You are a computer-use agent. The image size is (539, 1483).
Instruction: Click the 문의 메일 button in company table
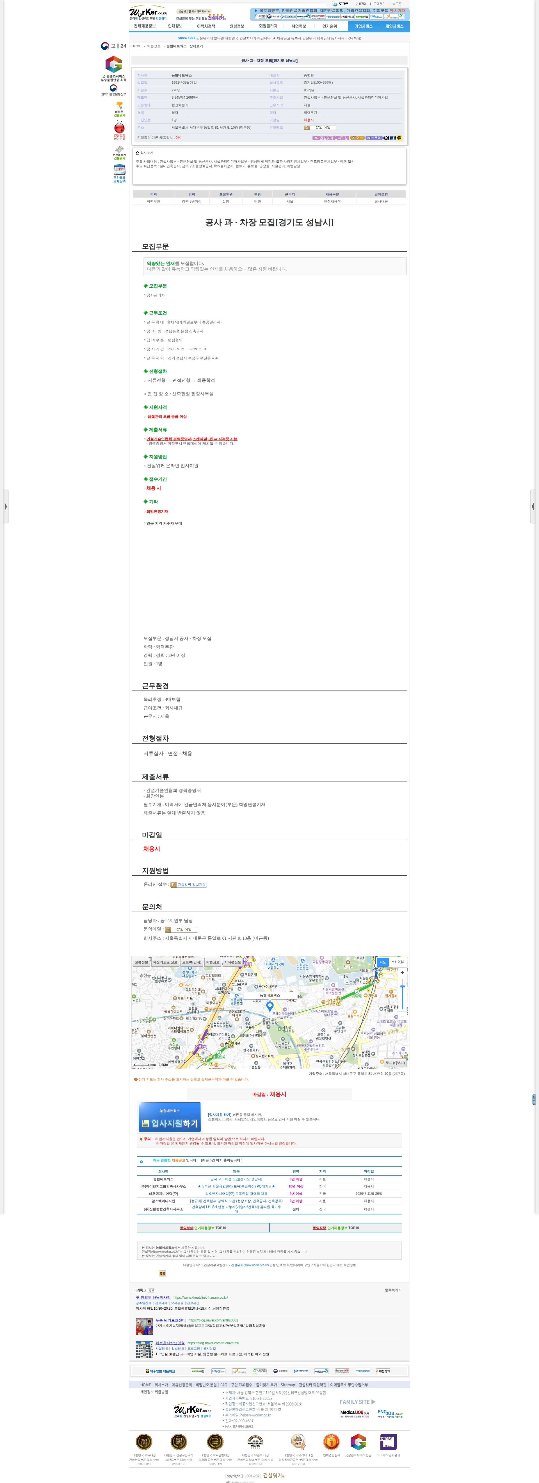[320, 128]
